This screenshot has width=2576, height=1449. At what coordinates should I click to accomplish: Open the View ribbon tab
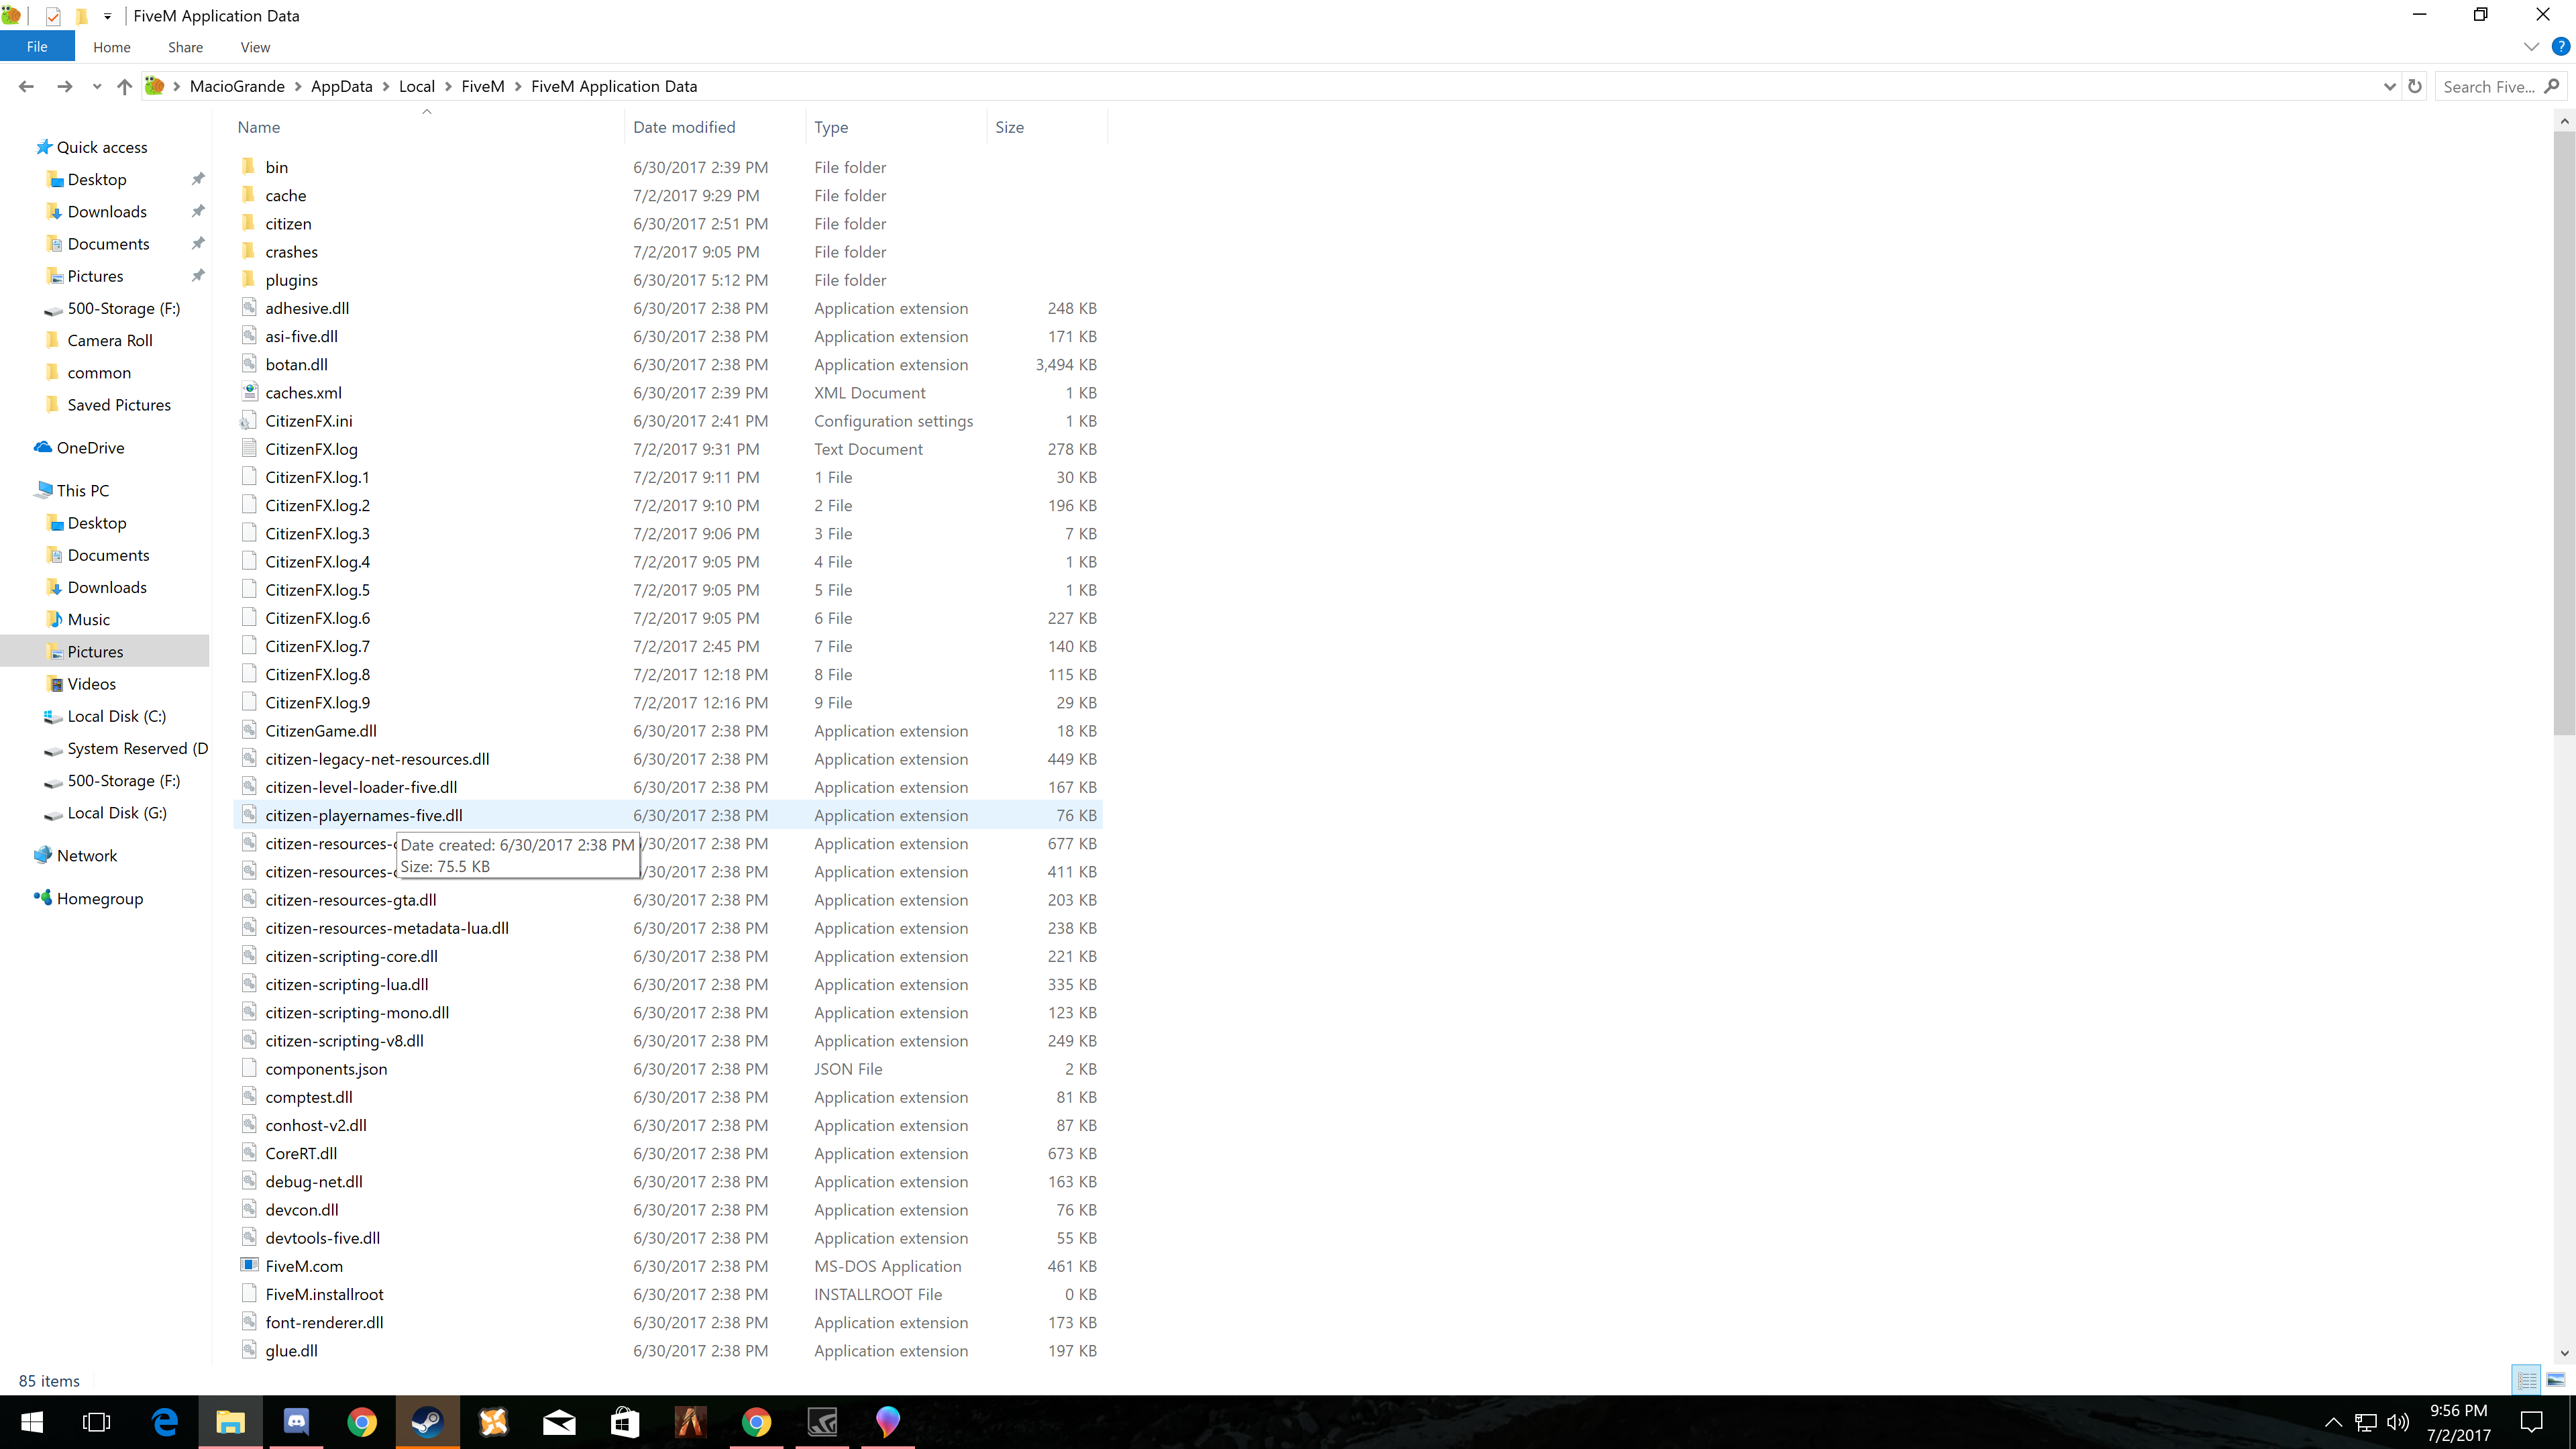(x=255, y=47)
